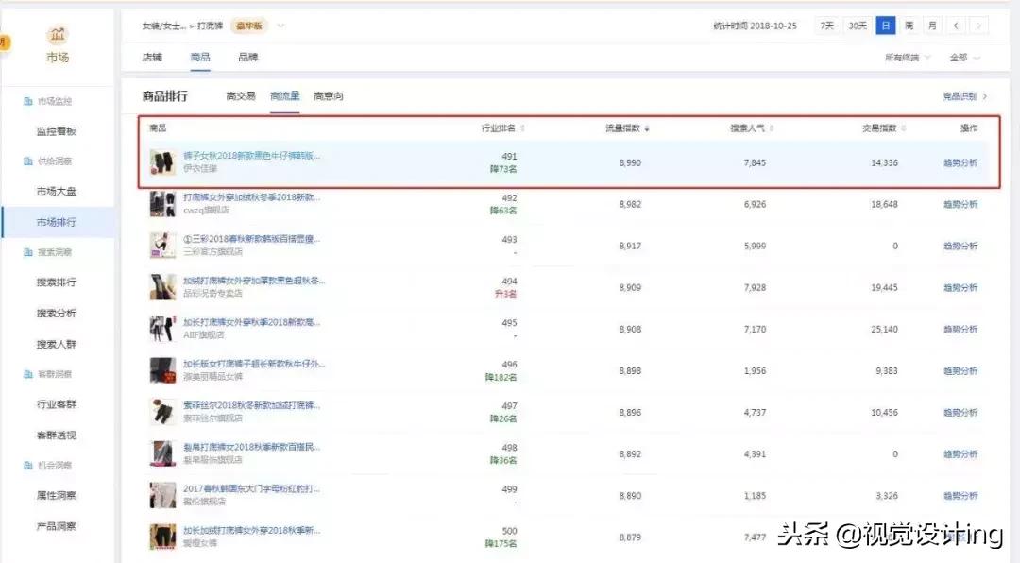1020x563 pixels.
Task: Click the arrow icon beside 竞品识别
Action: (x=985, y=96)
